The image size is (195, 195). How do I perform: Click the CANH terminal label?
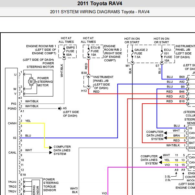[12, 123]
